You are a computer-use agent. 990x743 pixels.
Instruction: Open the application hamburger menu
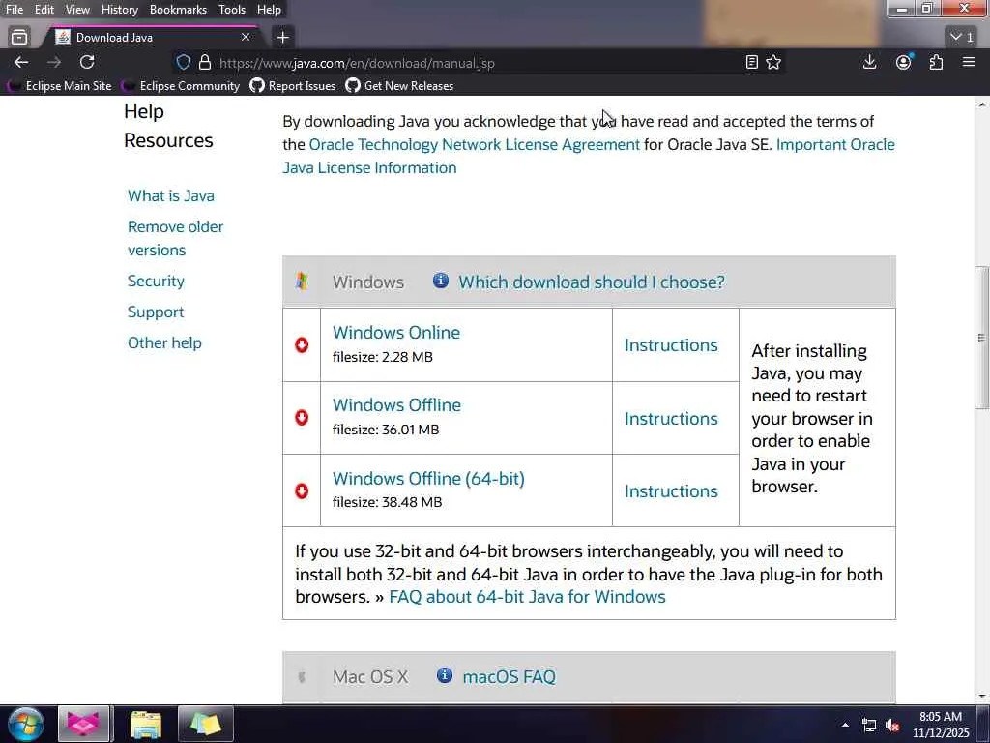pos(969,62)
